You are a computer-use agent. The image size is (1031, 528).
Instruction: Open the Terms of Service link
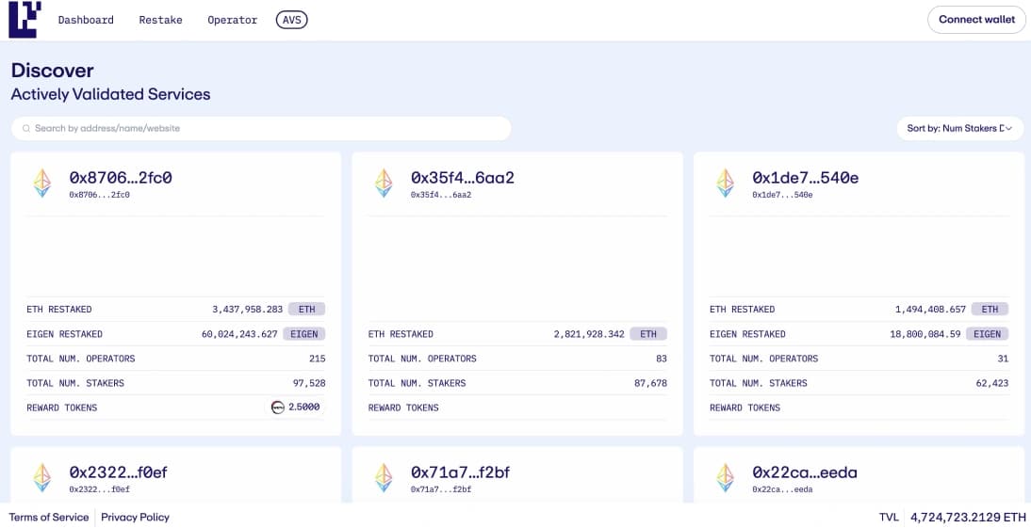click(x=49, y=517)
